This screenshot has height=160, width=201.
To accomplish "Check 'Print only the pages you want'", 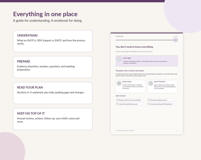I will click(149, 100).
